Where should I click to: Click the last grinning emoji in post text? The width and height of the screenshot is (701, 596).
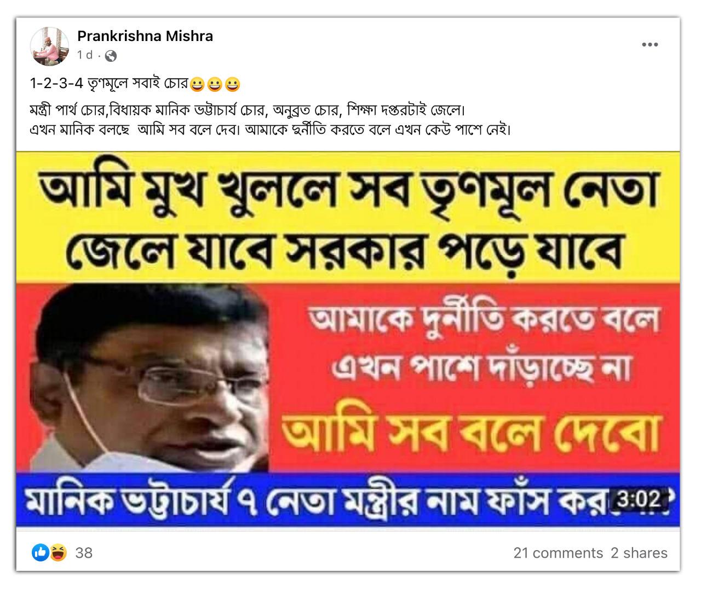point(233,84)
